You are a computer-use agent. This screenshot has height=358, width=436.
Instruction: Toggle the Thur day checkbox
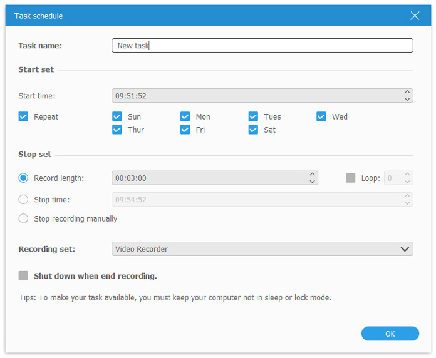[x=117, y=130]
